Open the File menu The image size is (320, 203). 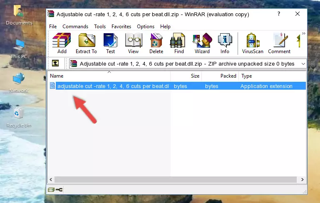53,27
